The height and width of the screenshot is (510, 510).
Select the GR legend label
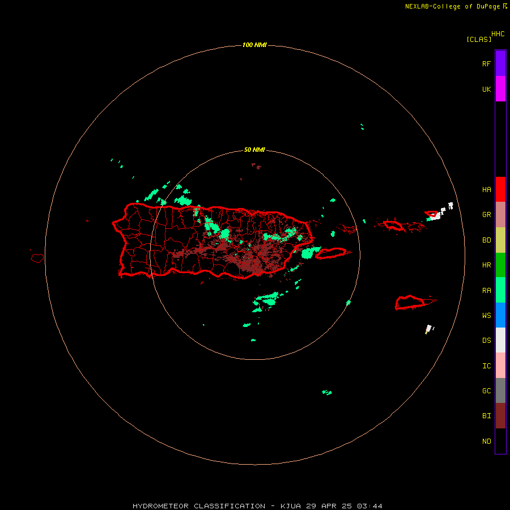click(486, 215)
